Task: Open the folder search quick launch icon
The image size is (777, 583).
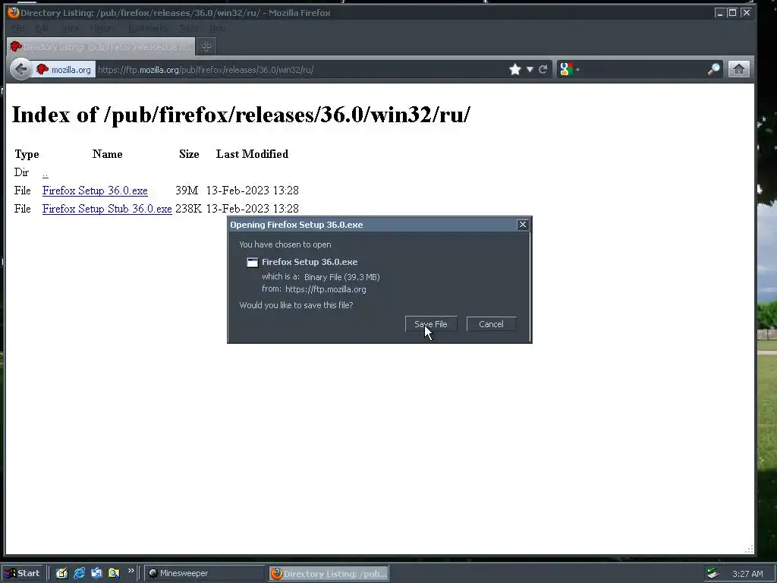Action: [114, 573]
